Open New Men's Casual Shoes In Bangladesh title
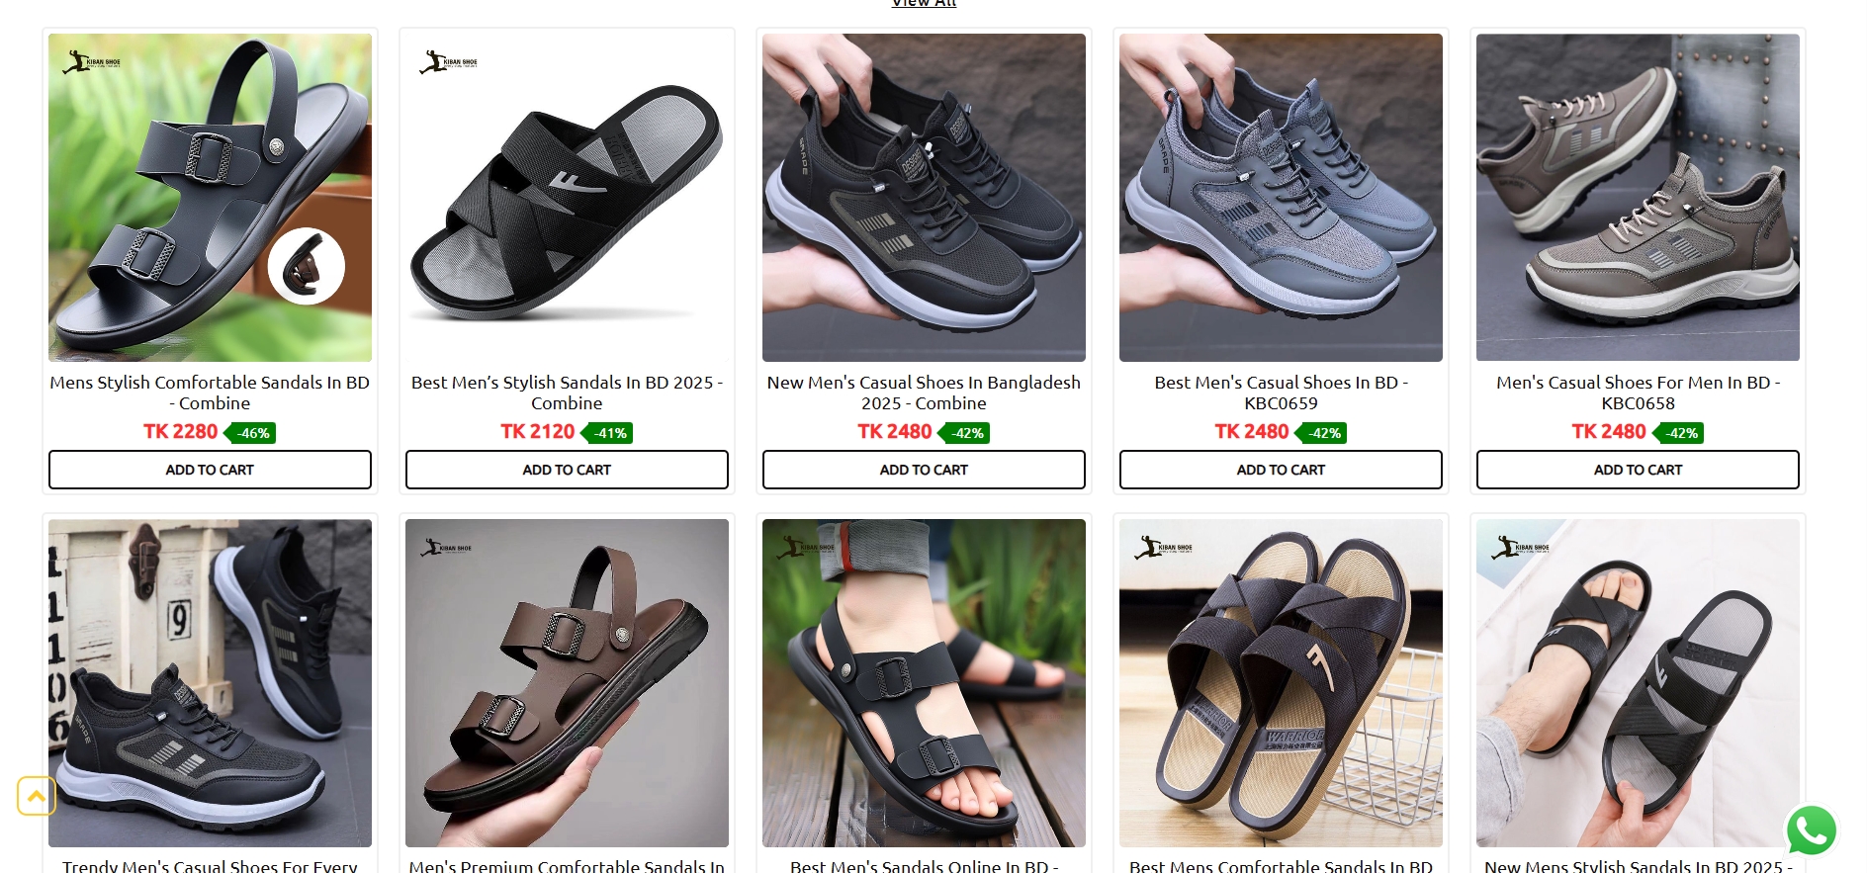Screen dimensions: 1867x873 pyautogui.click(x=924, y=393)
